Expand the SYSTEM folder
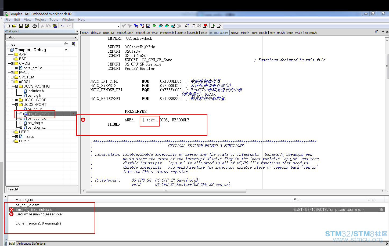Viewport: 389px width, 246px height. click(12, 77)
